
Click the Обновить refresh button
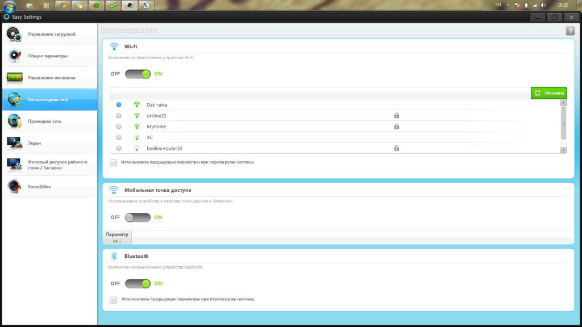(548, 93)
